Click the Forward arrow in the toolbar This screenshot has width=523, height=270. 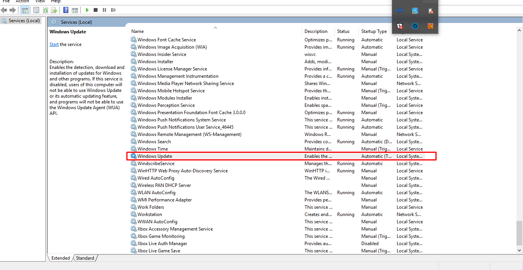click(13, 10)
